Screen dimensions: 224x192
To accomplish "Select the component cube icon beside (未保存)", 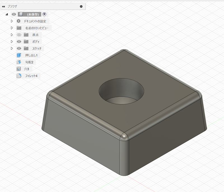I will (21, 14).
